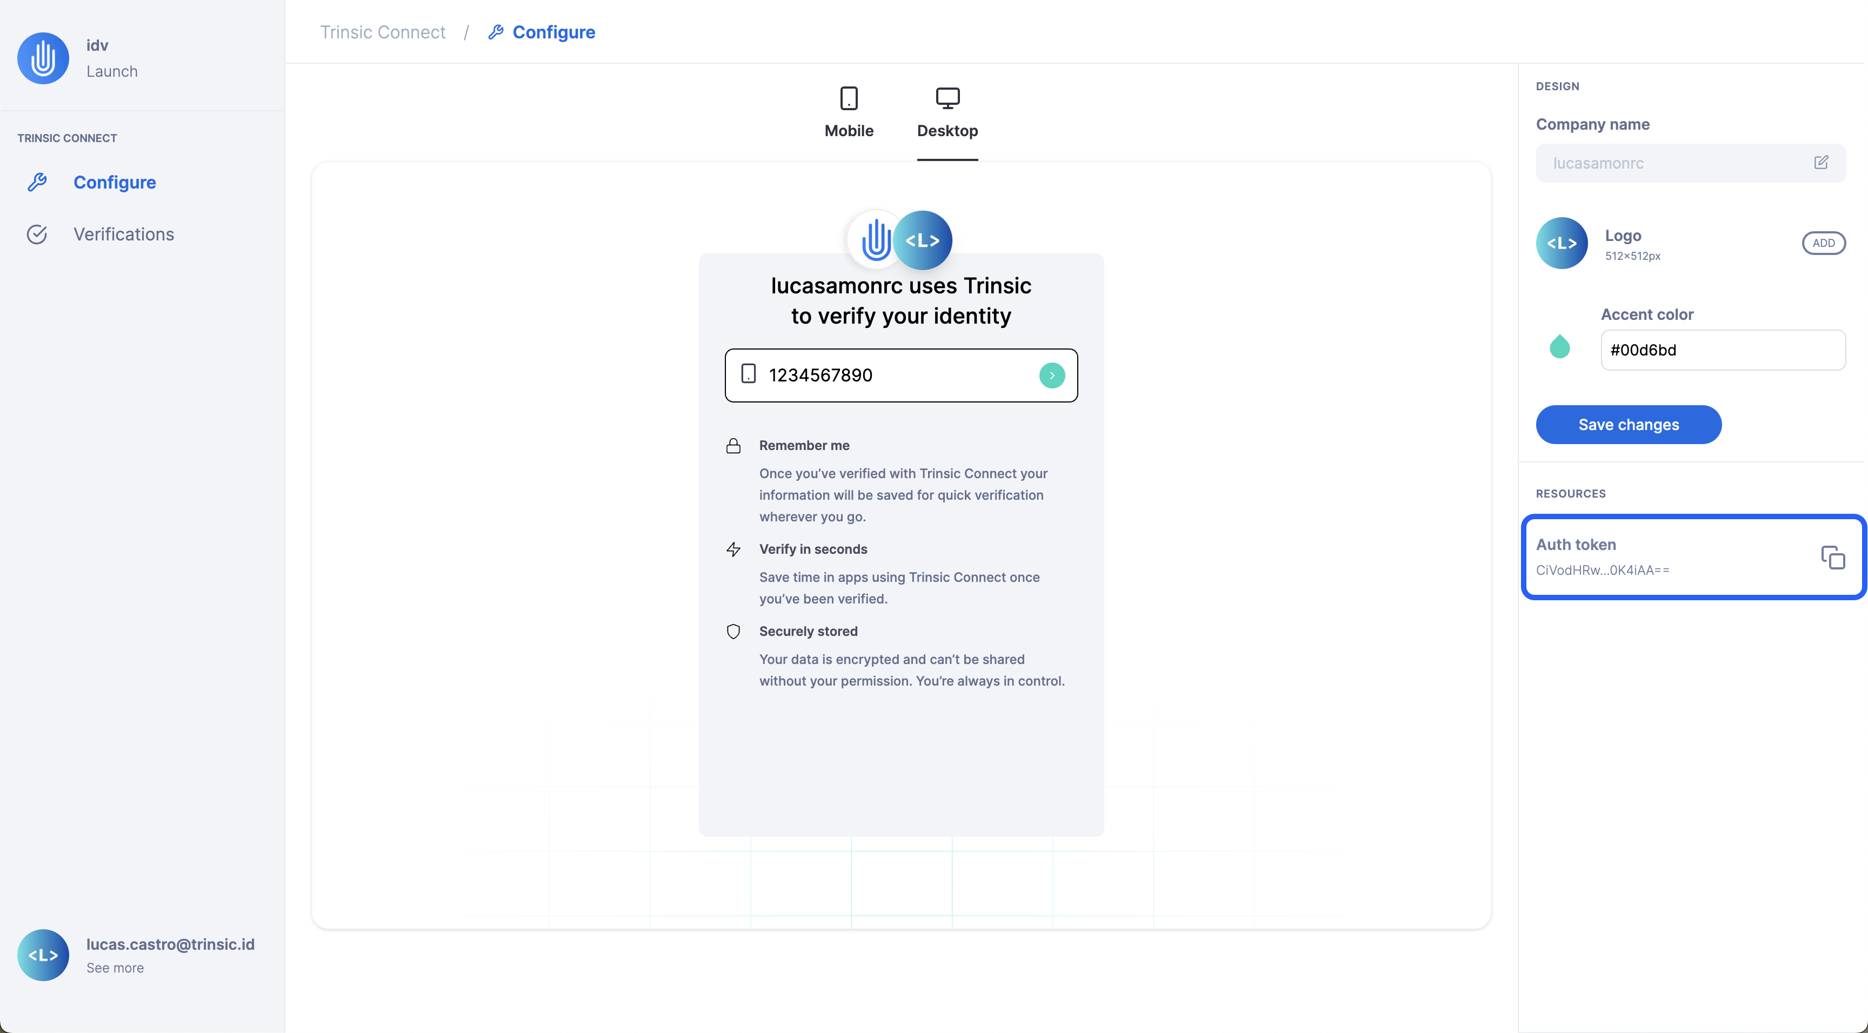Screen dimensions: 1868x1033
Task: Toggle the Securely stored shield icon
Action: click(734, 631)
